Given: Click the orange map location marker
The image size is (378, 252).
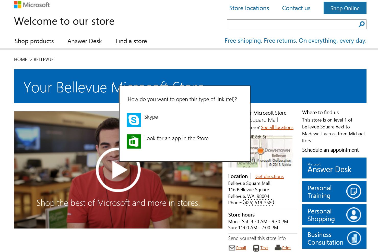Looking at the screenshot, I should (x=260, y=151).
